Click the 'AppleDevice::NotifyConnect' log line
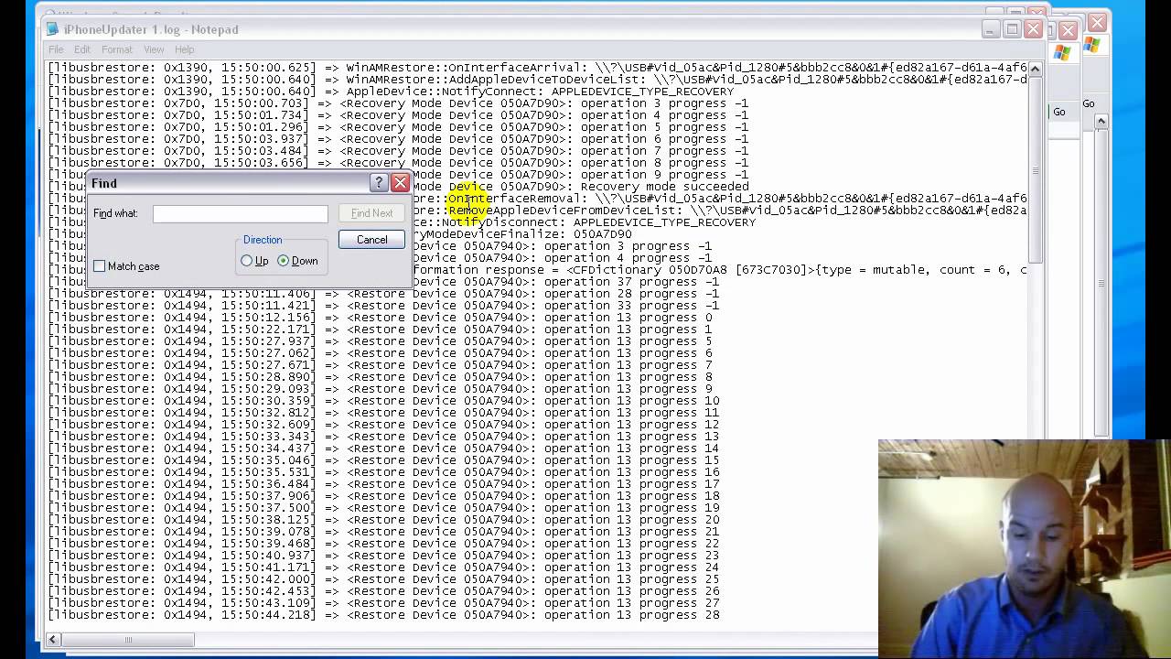 pyautogui.click(x=391, y=92)
